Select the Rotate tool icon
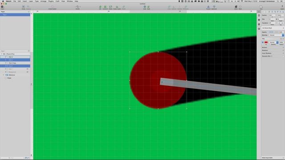Image resolution: width=285 pixels, height=160 pixels. tap(110, 7)
